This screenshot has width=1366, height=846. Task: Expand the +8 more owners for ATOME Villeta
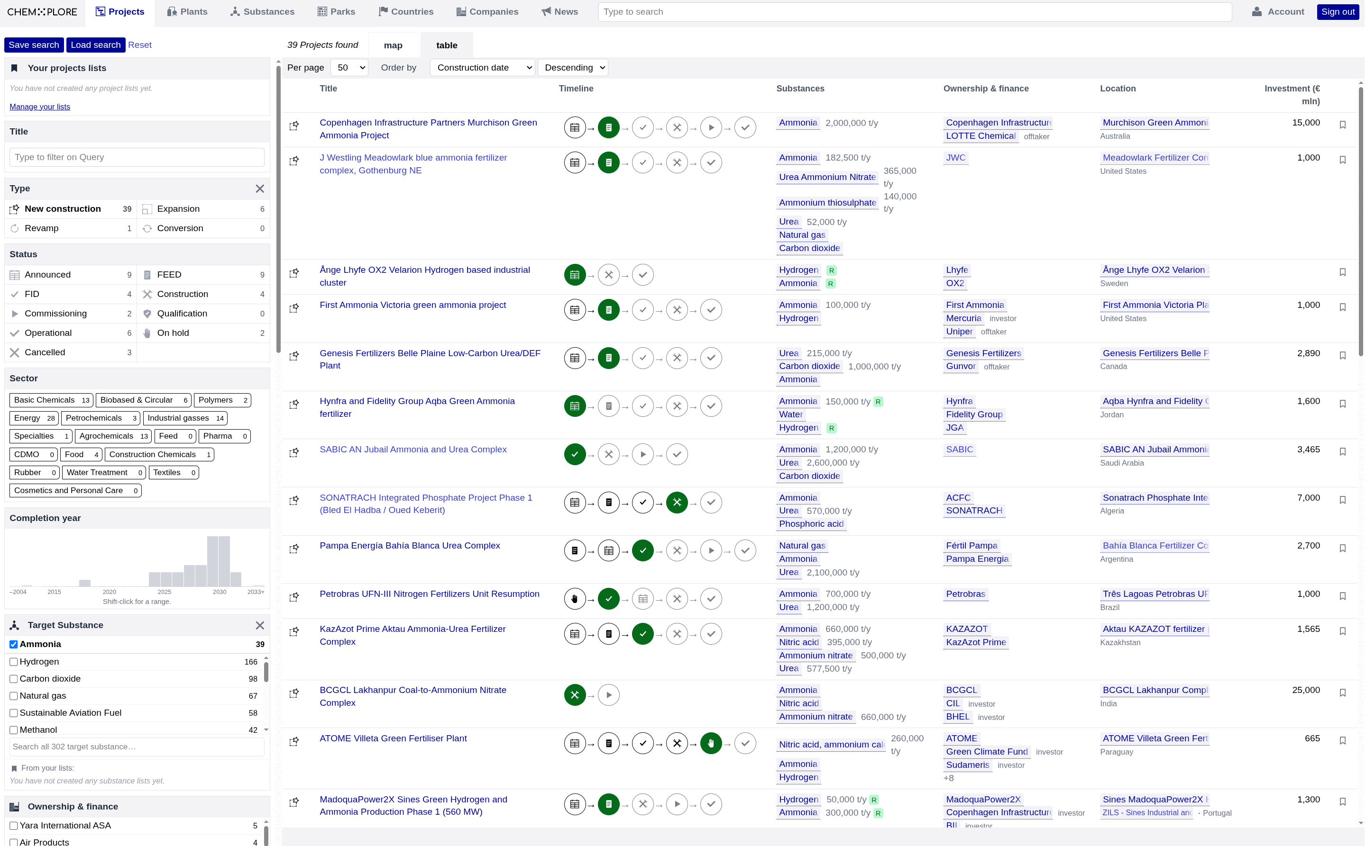949,778
